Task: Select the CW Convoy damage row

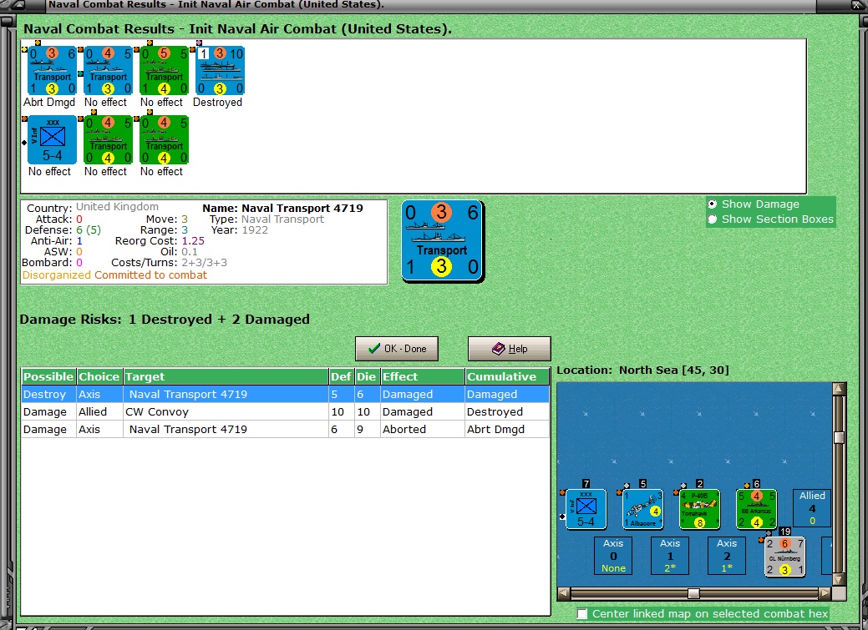Action: point(285,412)
